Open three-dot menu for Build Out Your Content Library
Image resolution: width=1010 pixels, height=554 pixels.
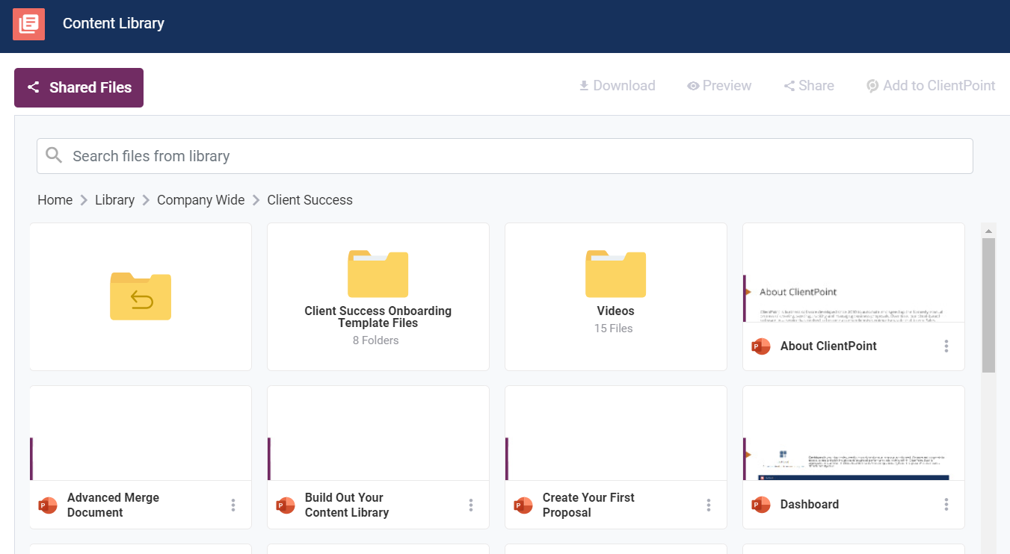pos(471,505)
